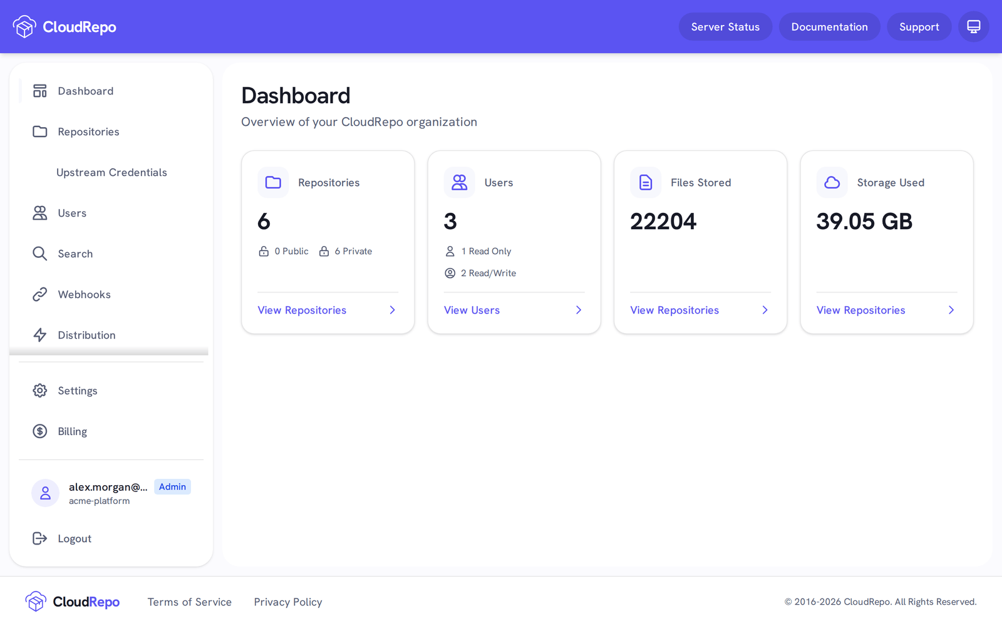The width and height of the screenshot is (1002, 626).
Task: Click the cloud icon on Storage Used card
Action: tap(832, 183)
